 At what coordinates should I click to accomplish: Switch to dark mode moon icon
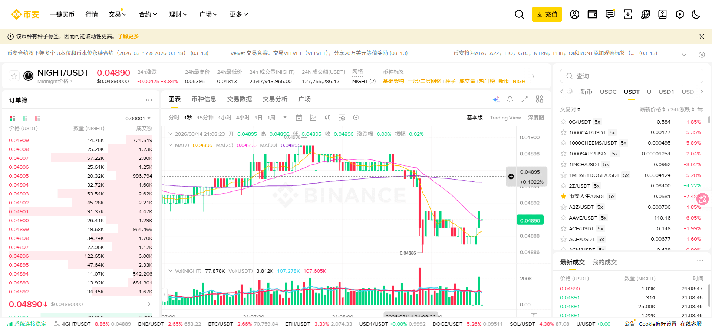point(696,14)
